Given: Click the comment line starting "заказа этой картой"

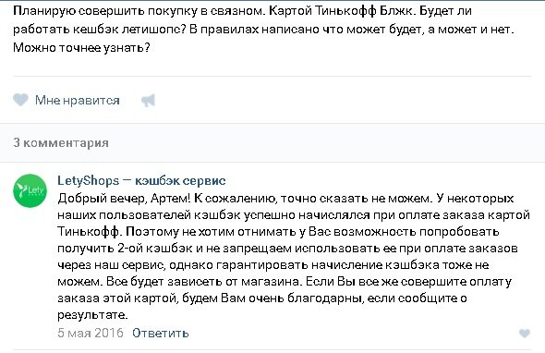Looking at the screenshot, I should pyautogui.click(x=262, y=298).
